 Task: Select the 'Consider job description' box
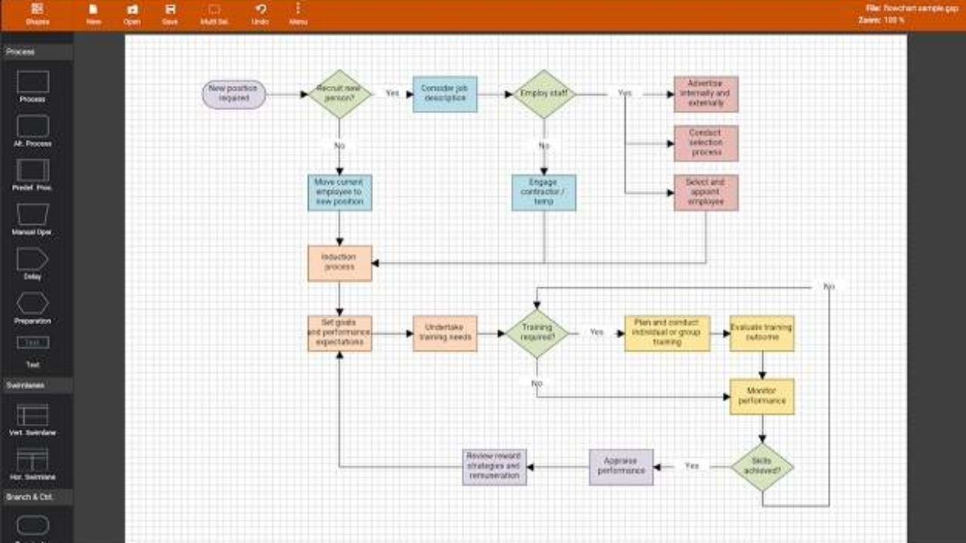(445, 94)
